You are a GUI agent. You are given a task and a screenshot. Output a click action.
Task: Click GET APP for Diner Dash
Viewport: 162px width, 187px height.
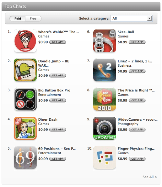58,130
